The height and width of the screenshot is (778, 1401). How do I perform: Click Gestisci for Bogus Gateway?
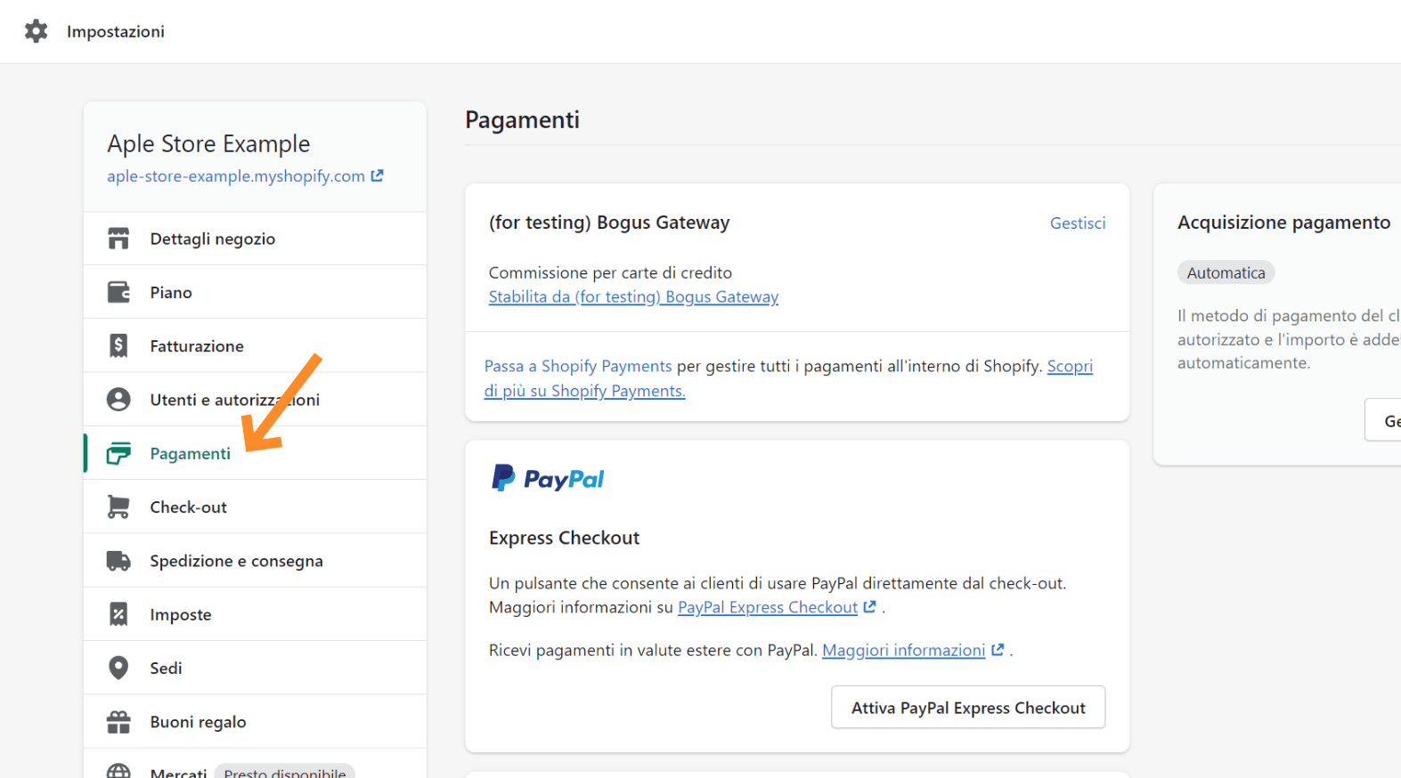1077,223
